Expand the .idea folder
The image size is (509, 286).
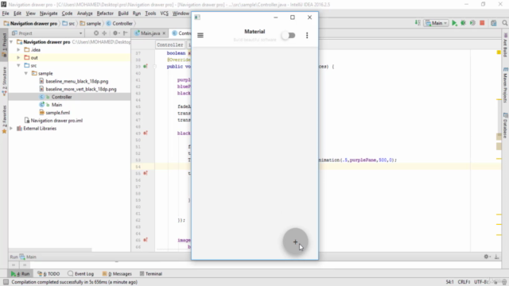(18, 49)
